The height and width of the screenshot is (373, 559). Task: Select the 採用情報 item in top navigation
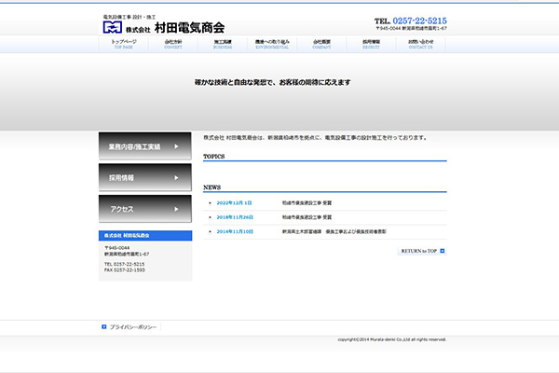point(371,44)
